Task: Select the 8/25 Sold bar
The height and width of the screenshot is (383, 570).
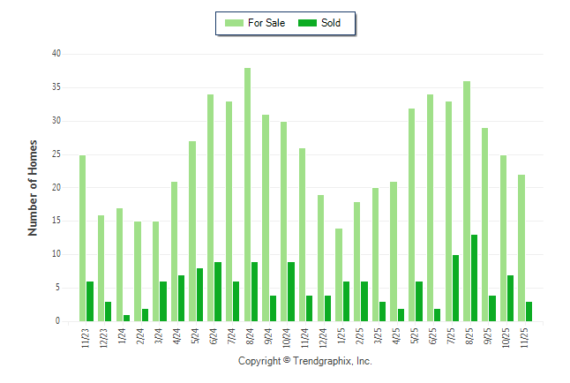Action: (x=474, y=278)
